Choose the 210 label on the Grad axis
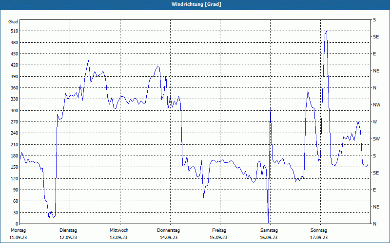 (x=14, y=144)
